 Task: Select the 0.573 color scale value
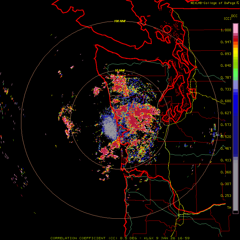click(226, 125)
